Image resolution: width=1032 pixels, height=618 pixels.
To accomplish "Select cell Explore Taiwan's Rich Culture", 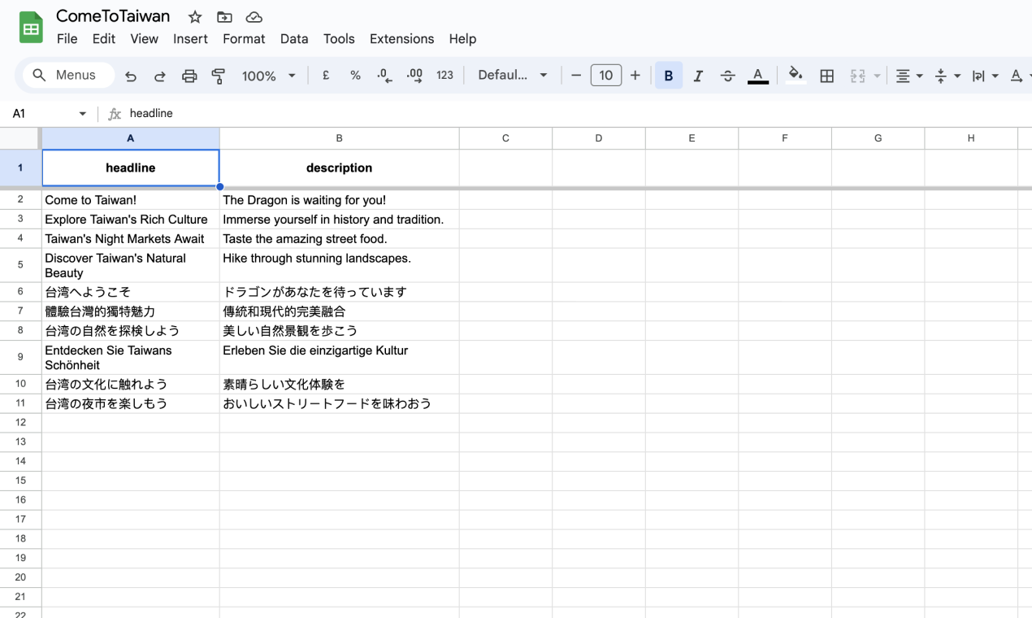I will click(130, 220).
